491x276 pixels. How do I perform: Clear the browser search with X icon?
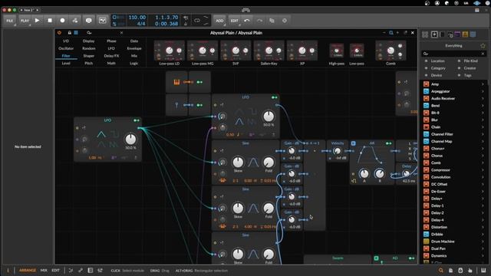(x=483, y=54)
